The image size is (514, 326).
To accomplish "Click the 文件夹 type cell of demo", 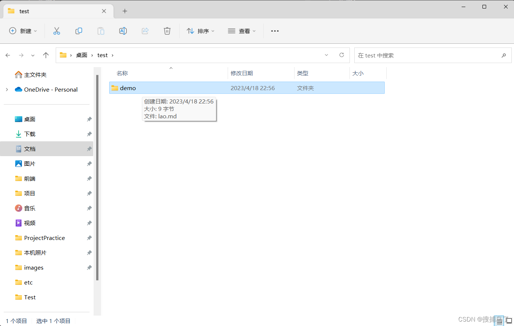I will (305, 88).
